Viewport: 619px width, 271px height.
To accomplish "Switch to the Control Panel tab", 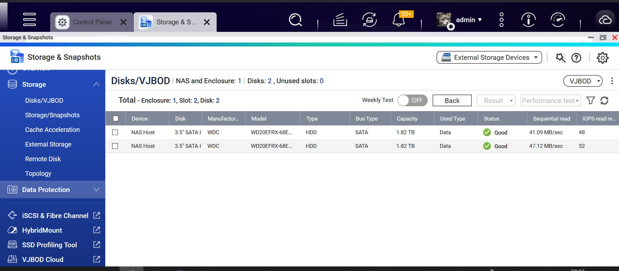I will [x=92, y=22].
